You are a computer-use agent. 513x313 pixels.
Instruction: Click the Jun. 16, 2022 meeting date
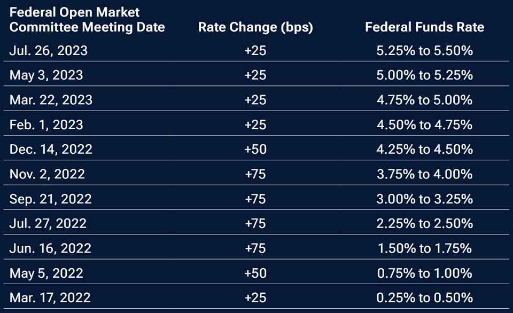50,248
